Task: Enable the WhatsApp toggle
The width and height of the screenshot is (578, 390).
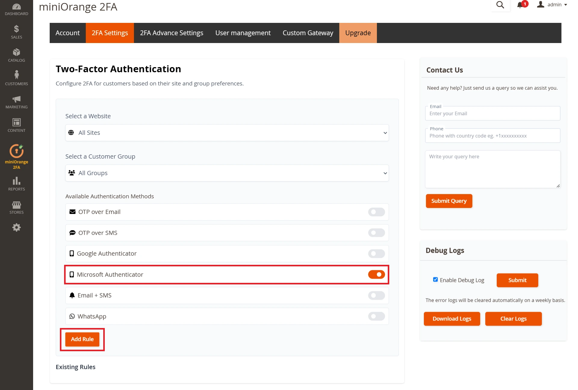Action: click(x=376, y=316)
